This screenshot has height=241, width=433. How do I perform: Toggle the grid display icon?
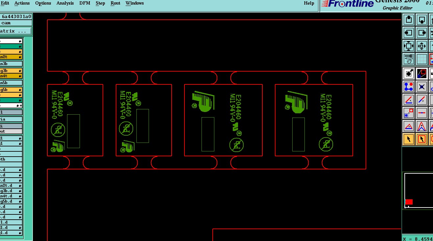tap(422, 59)
